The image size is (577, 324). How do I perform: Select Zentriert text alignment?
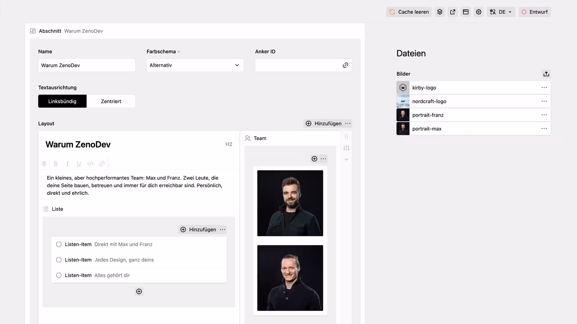[x=111, y=101]
